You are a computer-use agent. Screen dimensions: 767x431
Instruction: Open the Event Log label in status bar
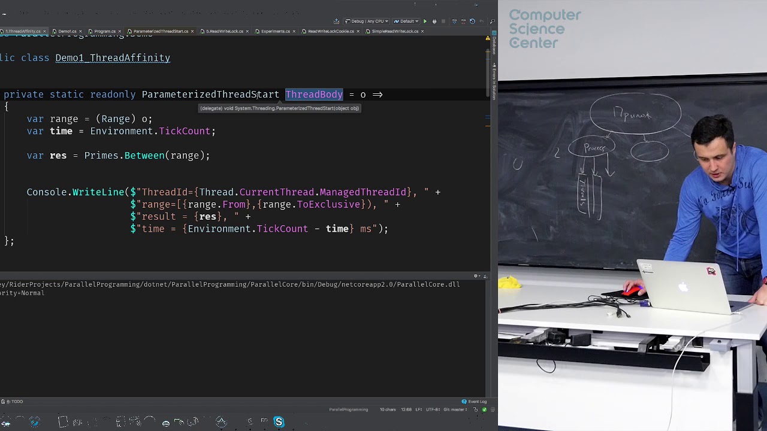pyautogui.click(x=477, y=401)
